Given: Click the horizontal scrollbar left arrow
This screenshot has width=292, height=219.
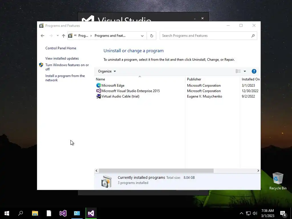Looking at the screenshot, I should tap(96, 171).
